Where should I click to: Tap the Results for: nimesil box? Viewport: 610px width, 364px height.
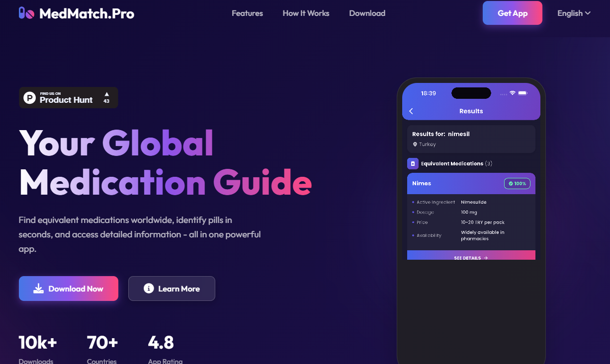coord(471,139)
